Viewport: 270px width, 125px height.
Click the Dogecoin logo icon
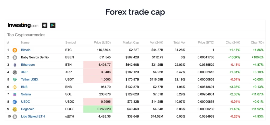coord(15,109)
